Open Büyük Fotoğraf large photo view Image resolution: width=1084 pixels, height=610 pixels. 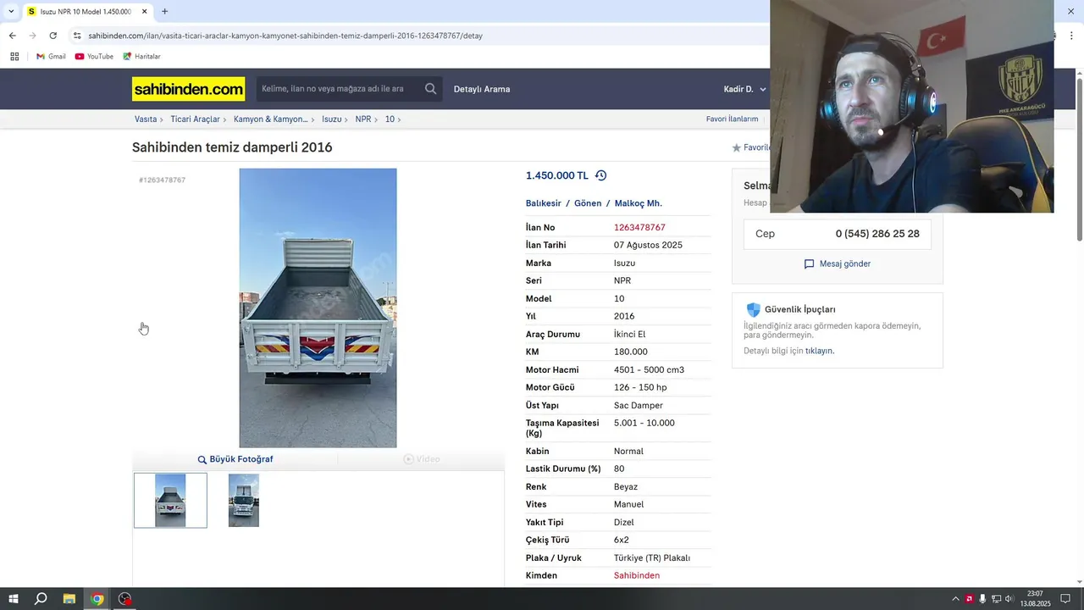click(x=235, y=459)
